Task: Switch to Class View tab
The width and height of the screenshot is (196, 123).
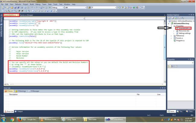Action: pyautogui.click(x=190, y=111)
